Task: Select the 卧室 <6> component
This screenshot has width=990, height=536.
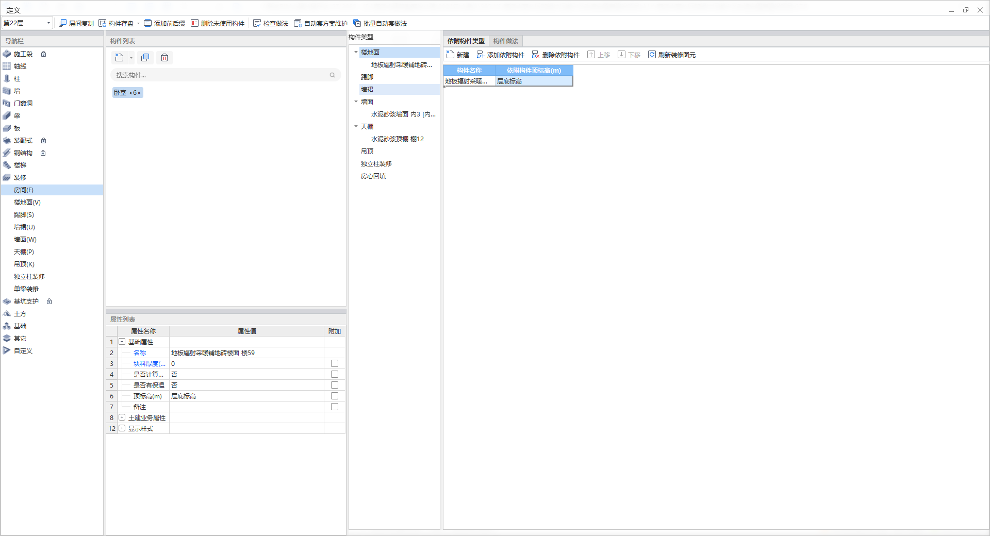Action: click(127, 93)
